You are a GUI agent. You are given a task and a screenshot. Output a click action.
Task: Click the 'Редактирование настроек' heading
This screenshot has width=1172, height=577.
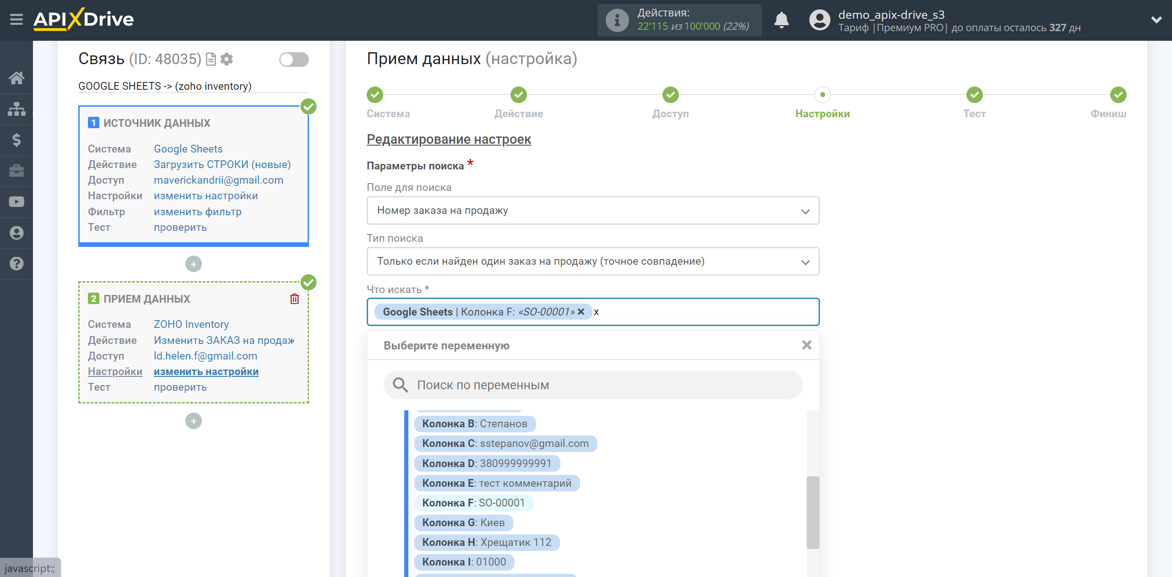click(x=449, y=139)
